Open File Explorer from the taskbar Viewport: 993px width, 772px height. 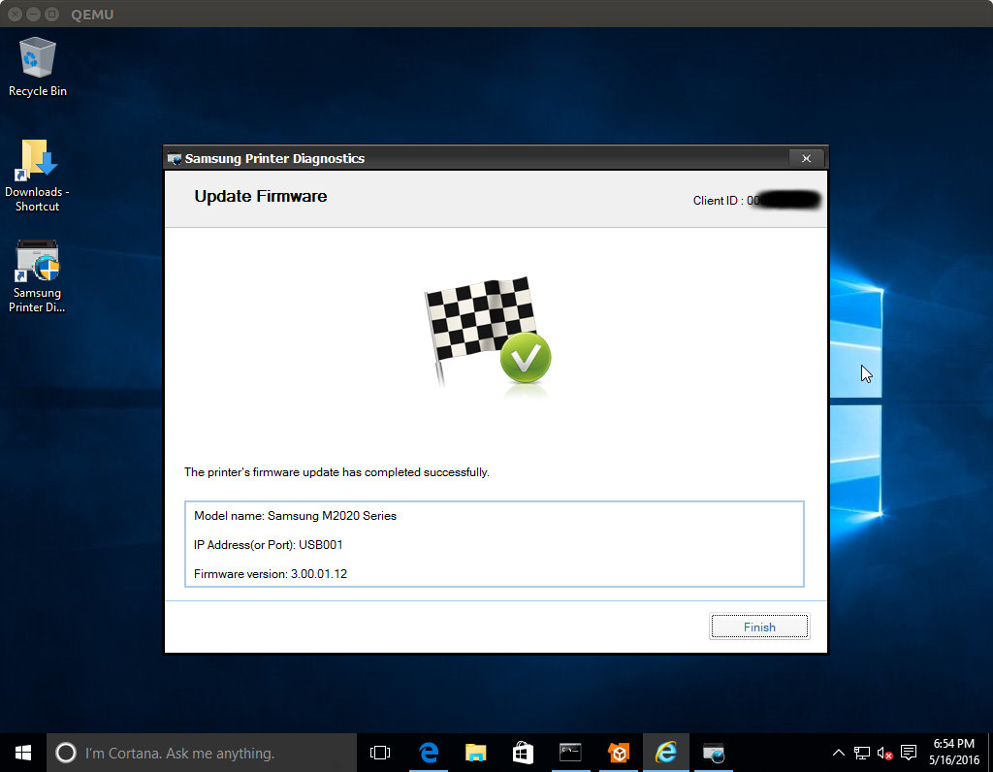pos(475,753)
